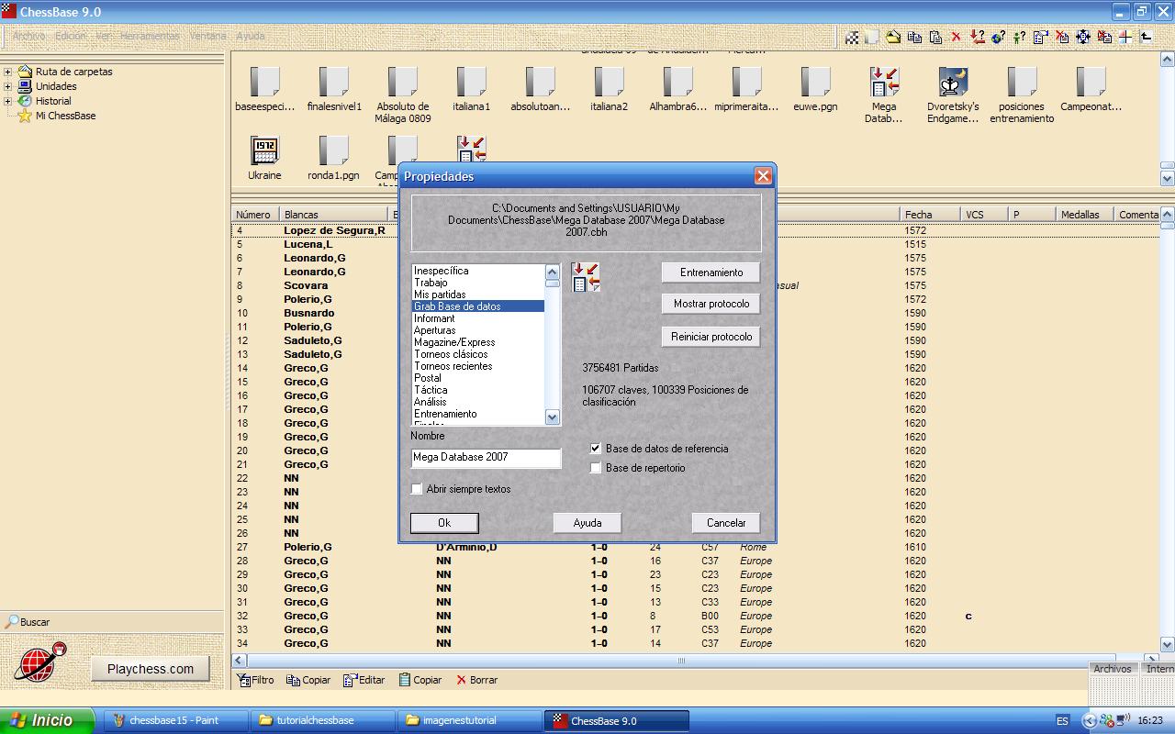Click the four-arrows toolbar icon
The width and height of the screenshot is (1175, 734).
1083,38
